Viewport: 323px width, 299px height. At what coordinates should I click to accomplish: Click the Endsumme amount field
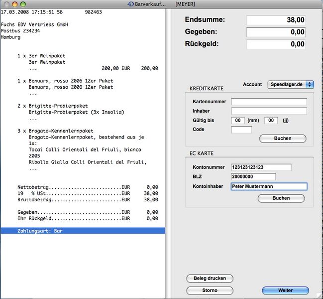pos(276,20)
